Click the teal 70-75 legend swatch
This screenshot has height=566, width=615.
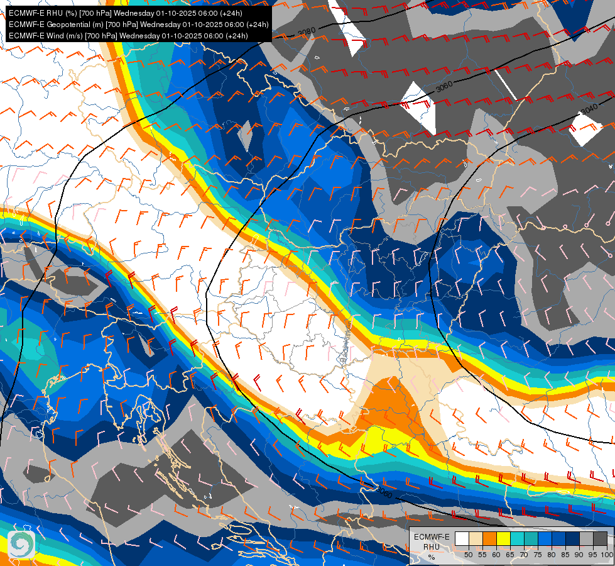click(x=531, y=538)
